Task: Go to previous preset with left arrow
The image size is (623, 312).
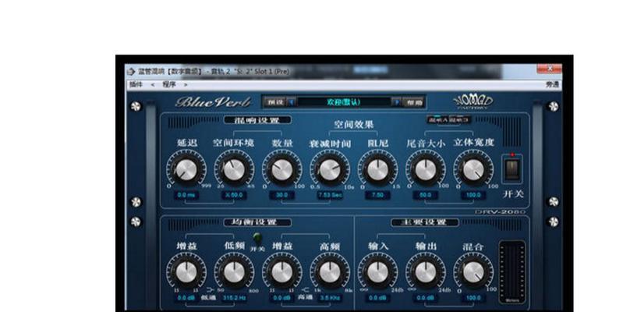Action: click(292, 102)
